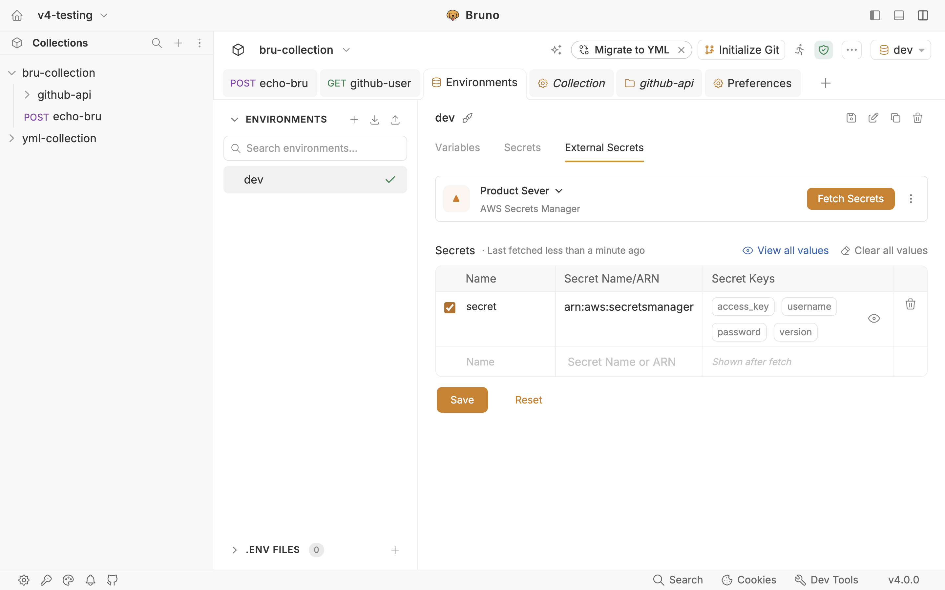
Task: Click the green shield security icon
Action: pyautogui.click(x=824, y=50)
